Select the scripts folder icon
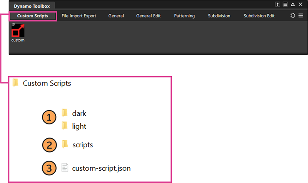This screenshot has width=308, height=183. click(x=65, y=144)
